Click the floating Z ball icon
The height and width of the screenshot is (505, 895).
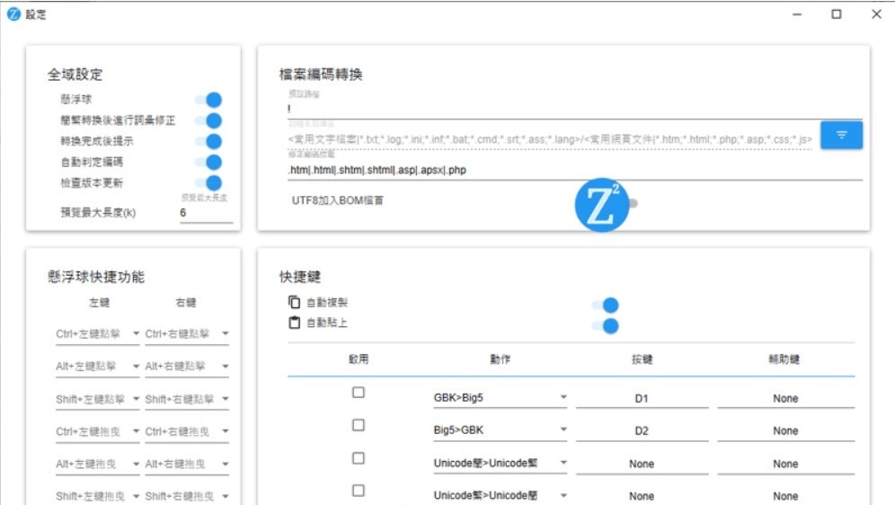coord(601,205)
